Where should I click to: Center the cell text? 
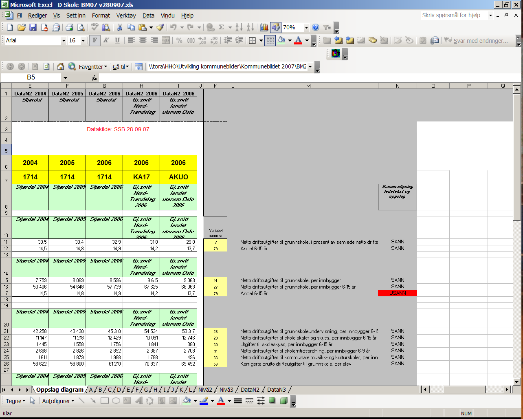point(143,40)
